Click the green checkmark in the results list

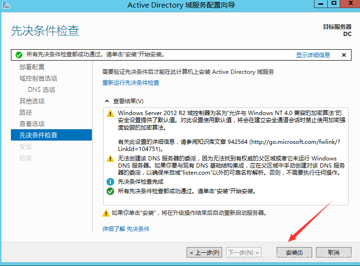[110, 191]
